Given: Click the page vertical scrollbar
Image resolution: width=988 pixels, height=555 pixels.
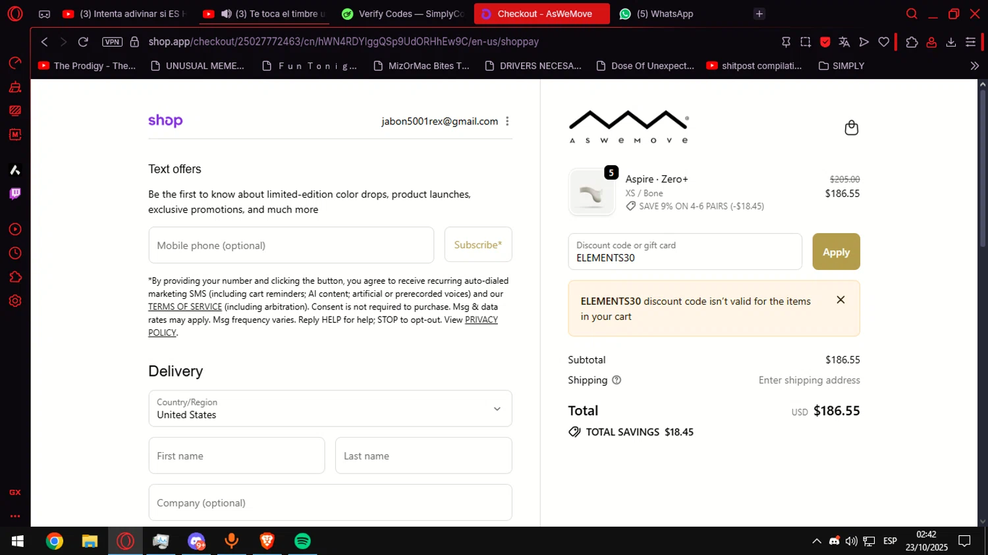Looking at the screenshot, I should pyautogui.click(x=983, y=169).
